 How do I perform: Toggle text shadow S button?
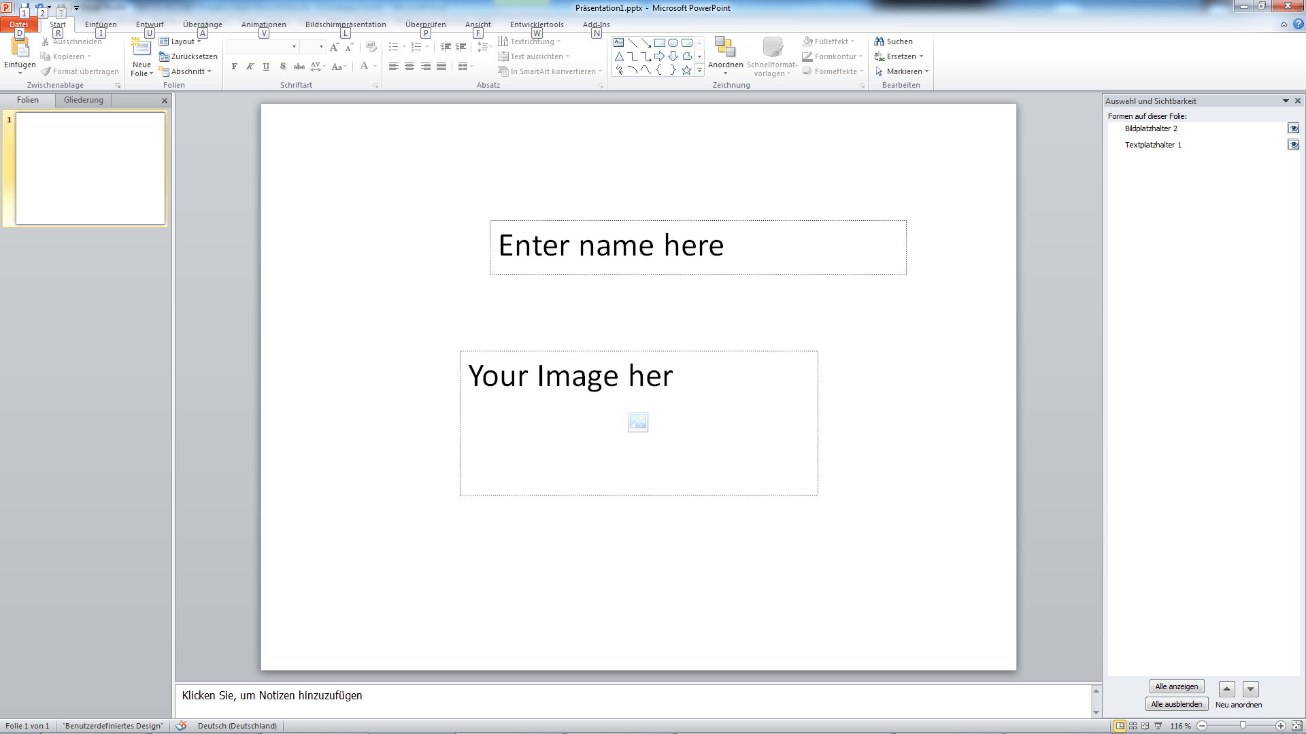pyautogui.click(x=283, y=67)
